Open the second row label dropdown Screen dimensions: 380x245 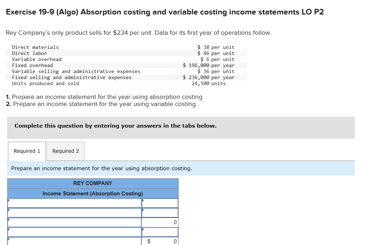(8, 212)
